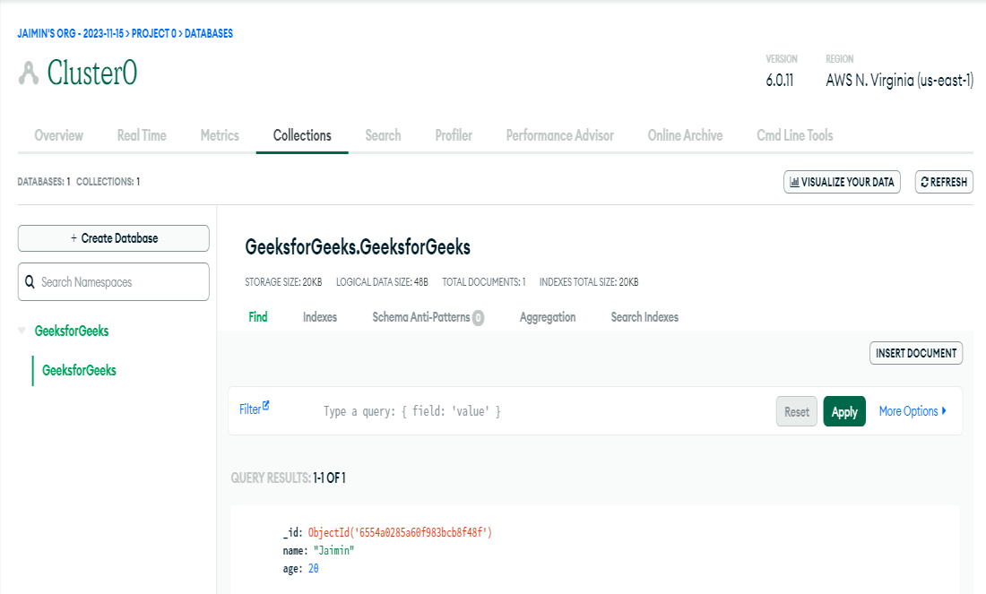
Task: Switch to the Online Archive tab
Action: click(x=685, y=135)
